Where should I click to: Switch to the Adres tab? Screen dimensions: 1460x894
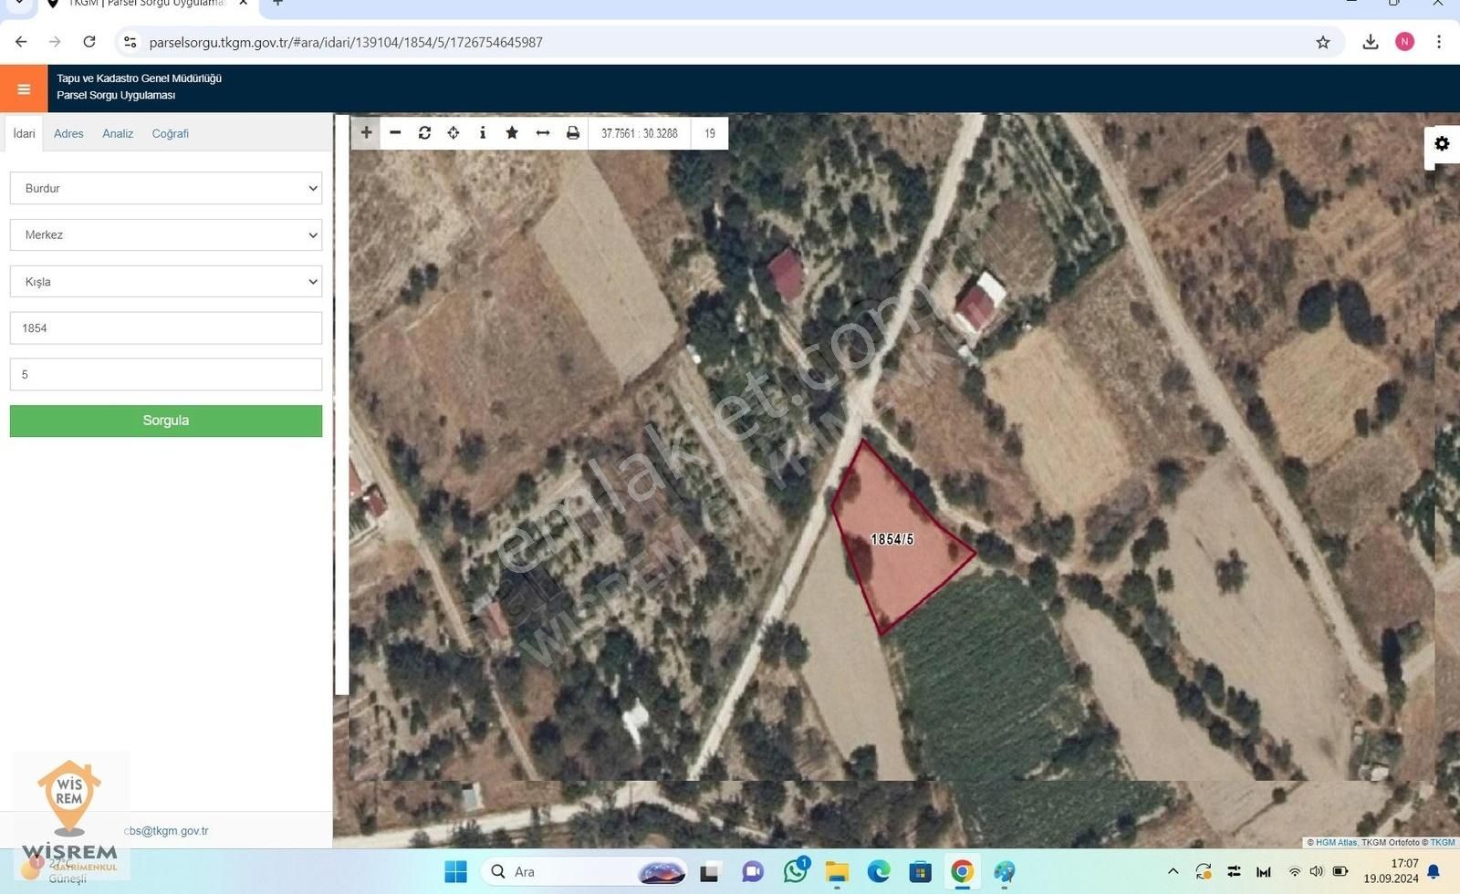point(68,134)
